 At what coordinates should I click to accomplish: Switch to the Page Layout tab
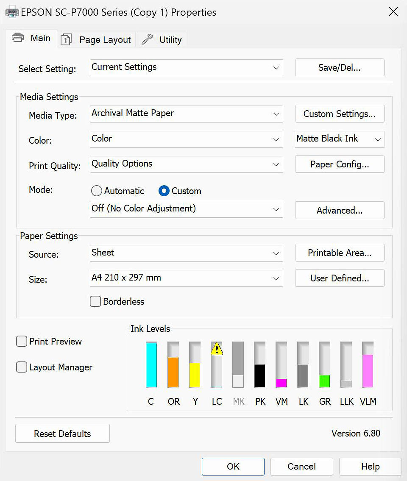click(104, 39)
